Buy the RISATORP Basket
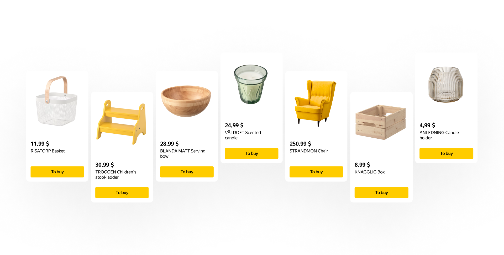Viewport: 504px width, 255px height. 57,172
